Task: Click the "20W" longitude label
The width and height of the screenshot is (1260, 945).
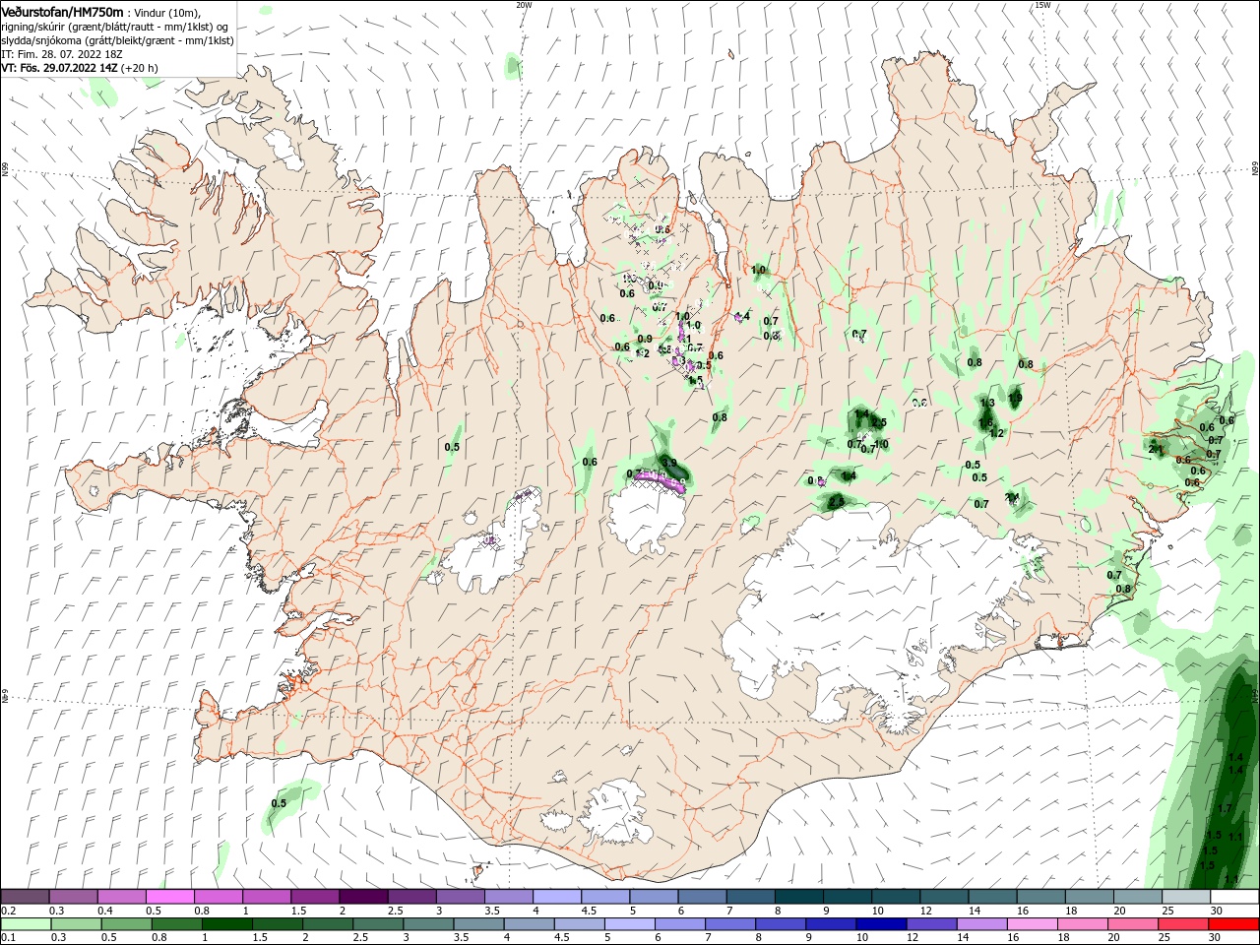Action: (524, 5)
